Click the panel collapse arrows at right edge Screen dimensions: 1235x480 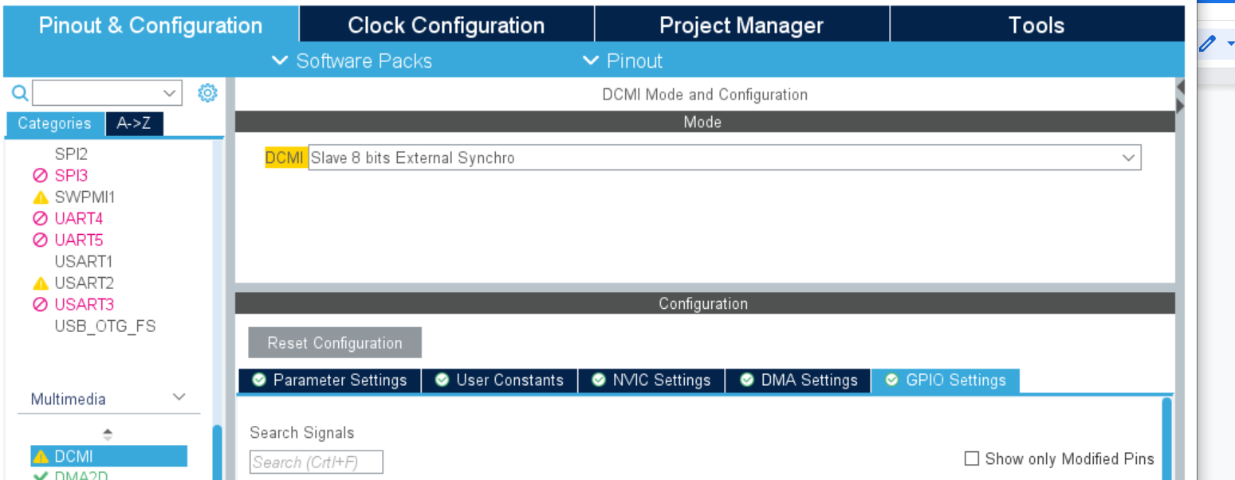tap(1180, 96)
